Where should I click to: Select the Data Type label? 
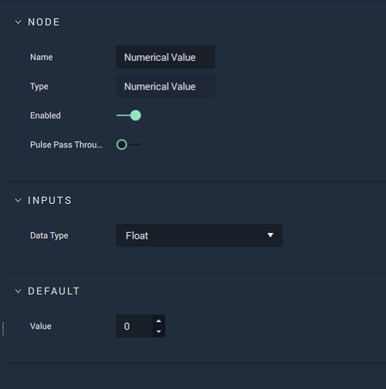coord(49,235)
